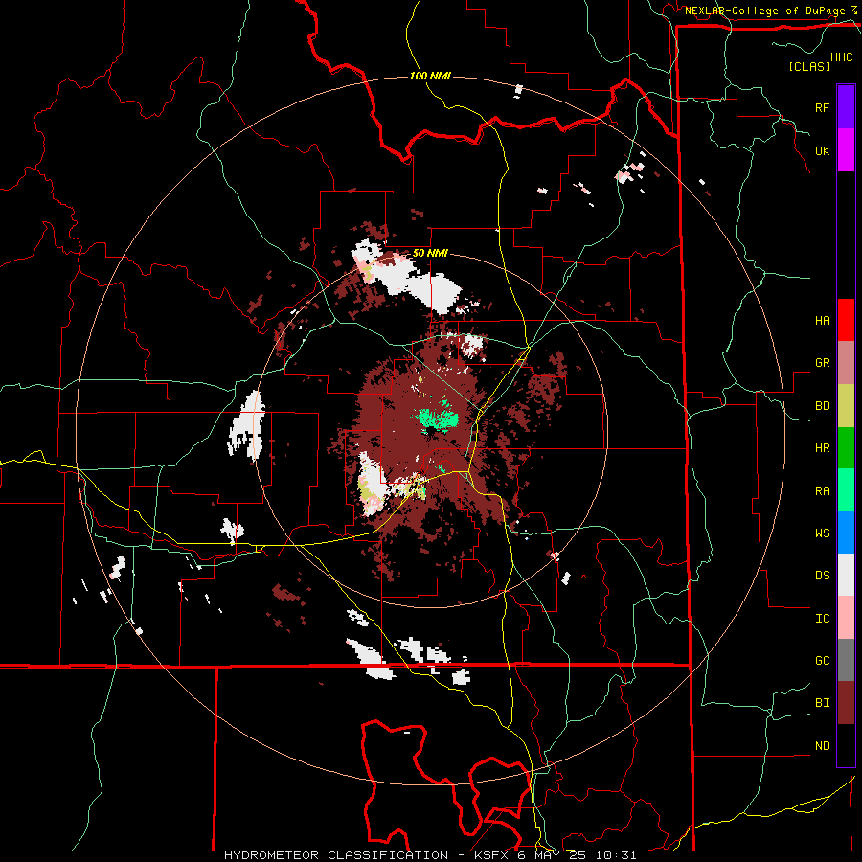Click the IC pink legend swatch
This screenshot has height=862, width=862.
point(846,618)
